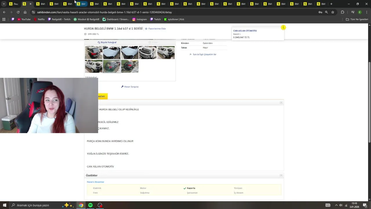Select the seller phone number text

point(241,37)
